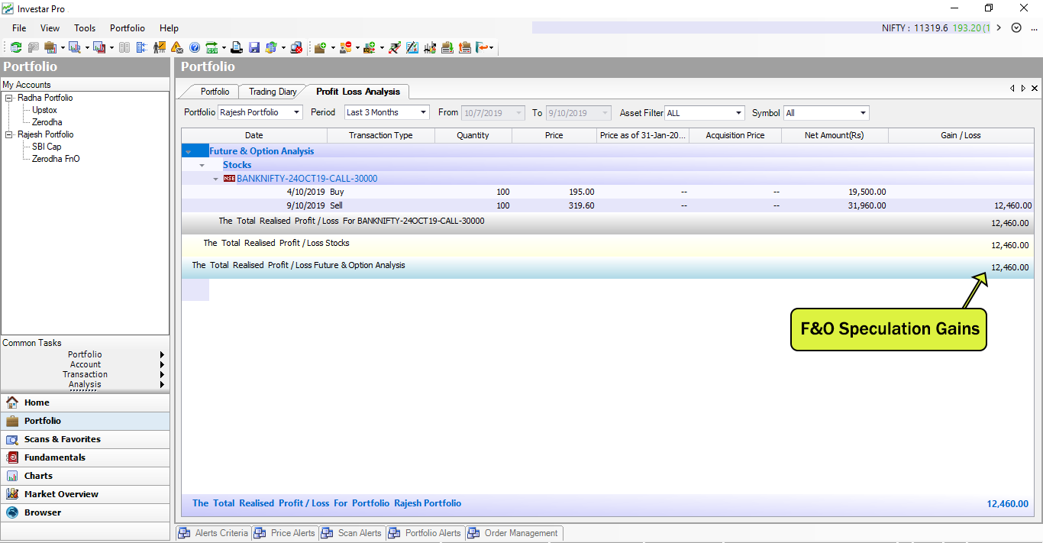Open the Tools menu
The width and height of the screenshot is (1043, 543).
point(85,28)
